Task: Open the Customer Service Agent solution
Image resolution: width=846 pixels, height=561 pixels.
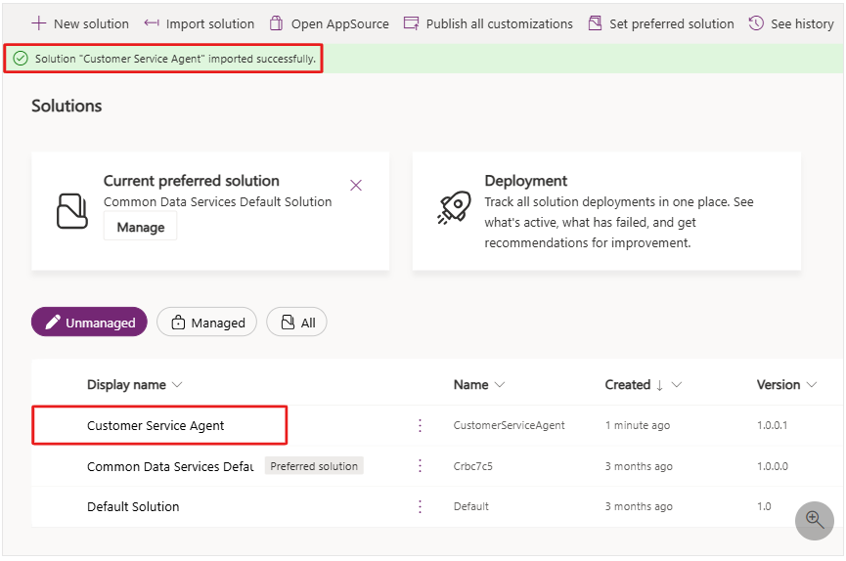Action: click(156, 425)
